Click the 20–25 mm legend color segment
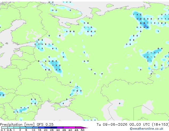This screenshot has height=131, width=169. (x=48, y=128)
